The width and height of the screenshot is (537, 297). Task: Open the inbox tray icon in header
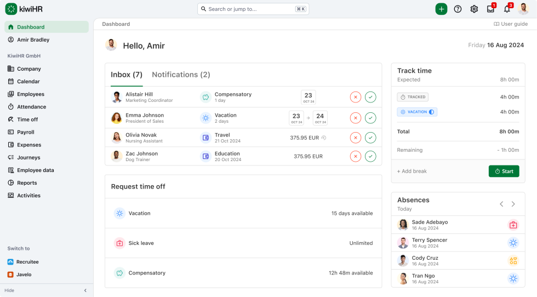pyautogui.click(x=490, y=9)
